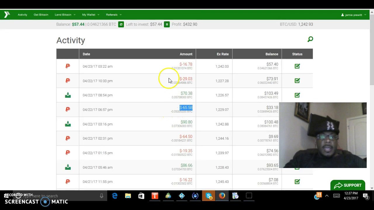374x210 pixels.
Task: Open the jamie prewitt user menu
Action: (x=354, y=15)
